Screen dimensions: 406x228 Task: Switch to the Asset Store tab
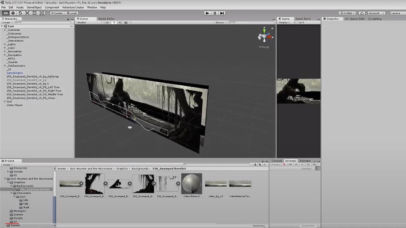click(x=303, y=19)
